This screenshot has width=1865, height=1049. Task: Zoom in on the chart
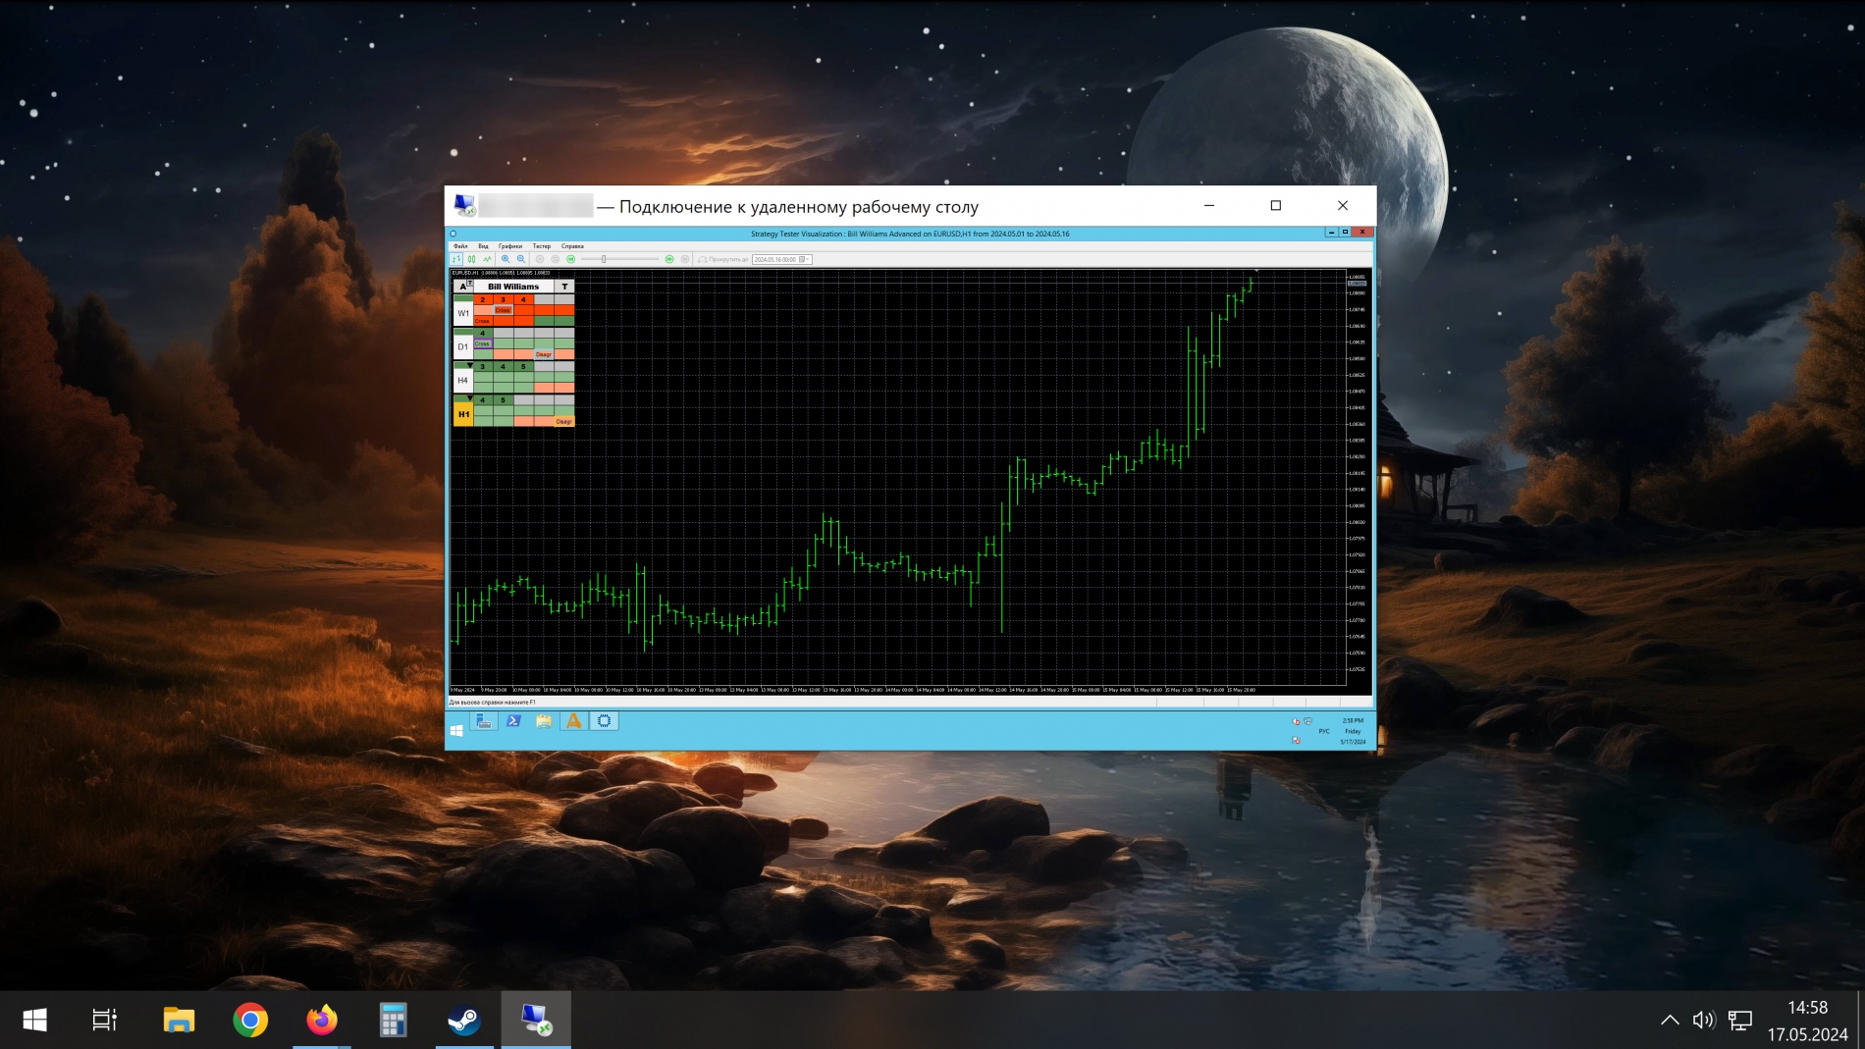coord(506,259)
